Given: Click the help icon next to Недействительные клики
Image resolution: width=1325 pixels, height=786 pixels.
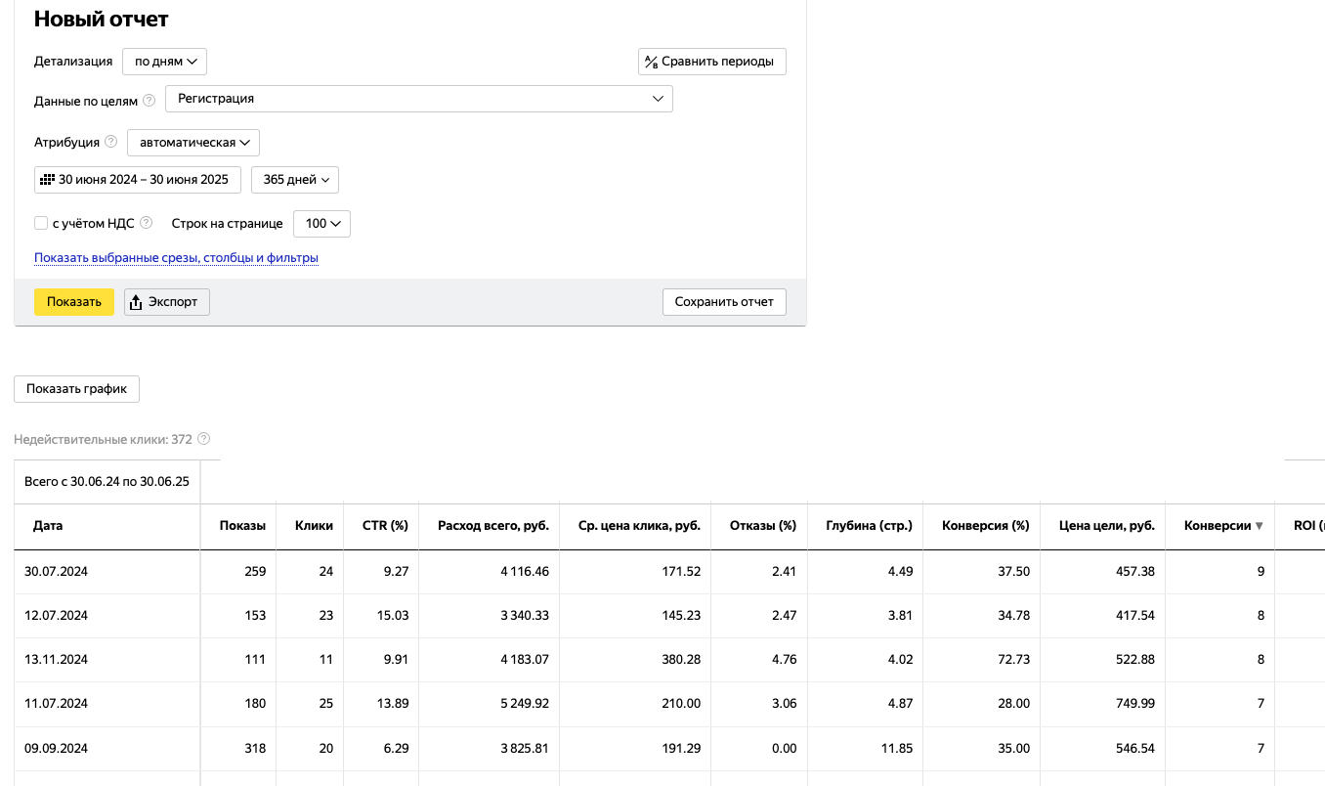Looking at the screenshot, I should point(204,440).
